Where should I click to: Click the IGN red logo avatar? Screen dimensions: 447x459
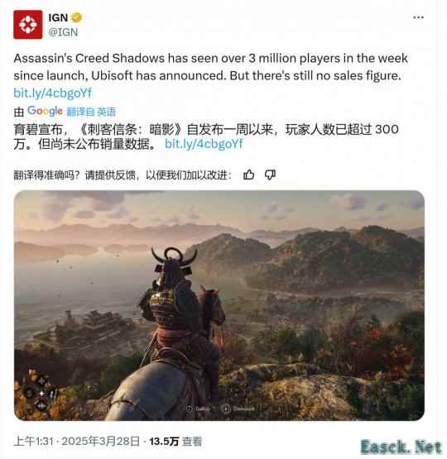28,25
